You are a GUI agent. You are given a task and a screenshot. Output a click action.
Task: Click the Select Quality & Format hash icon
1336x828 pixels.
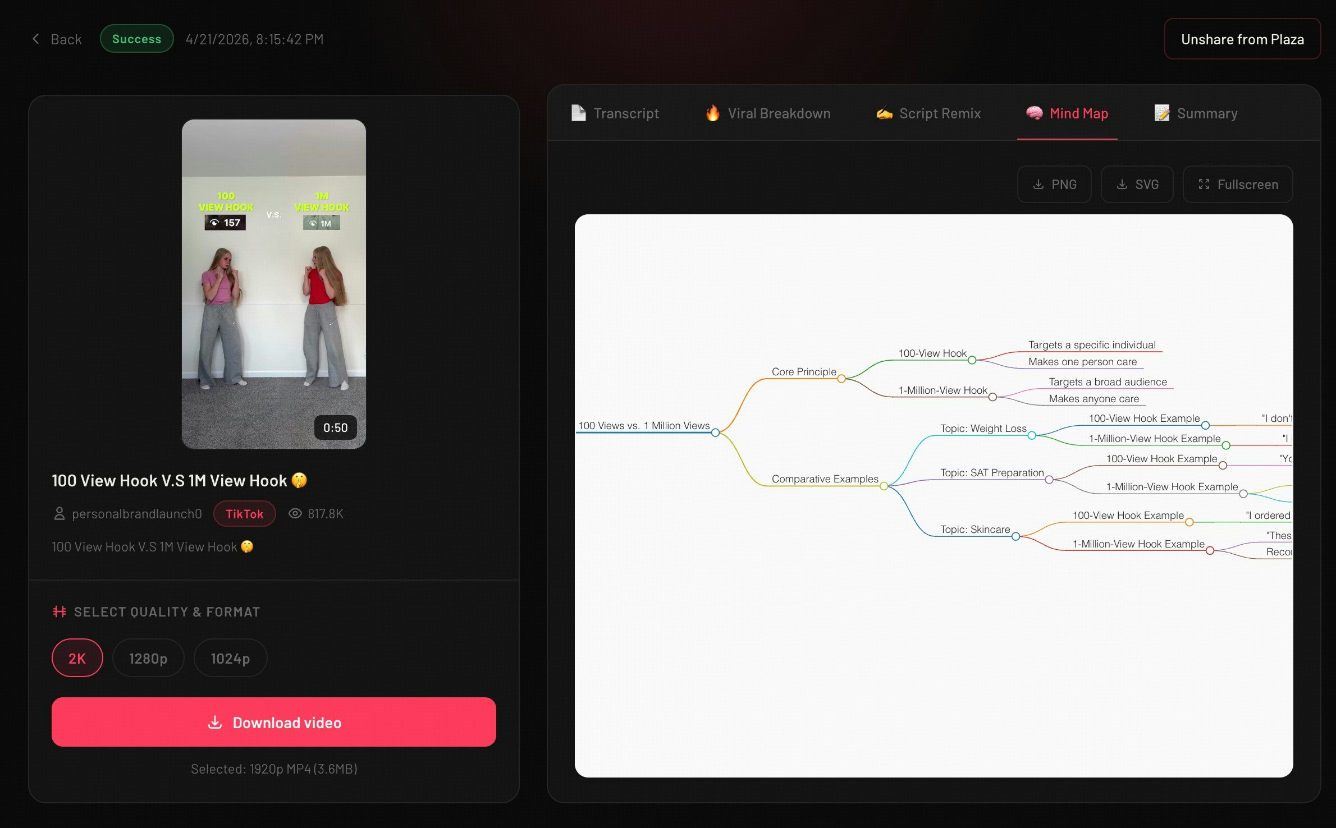59,611
